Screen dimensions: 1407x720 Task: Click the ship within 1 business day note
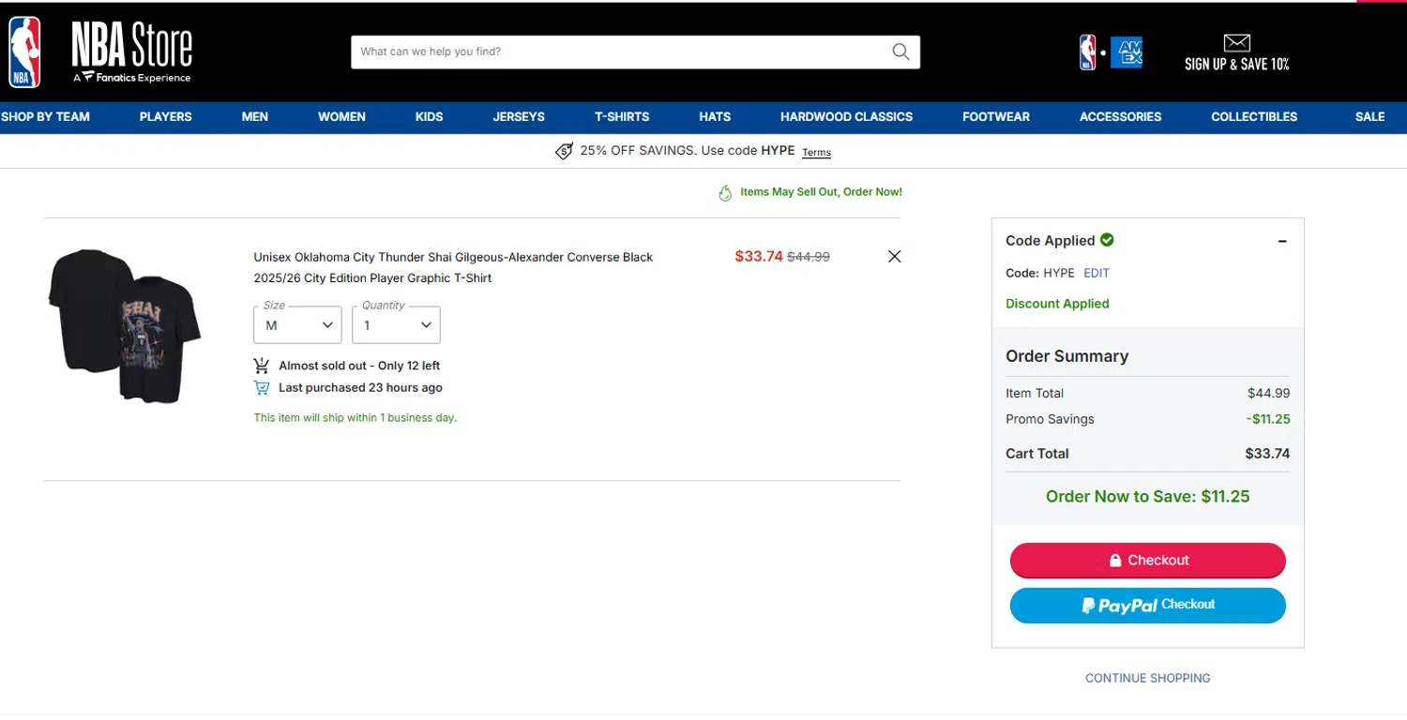(x=355, y=417)
